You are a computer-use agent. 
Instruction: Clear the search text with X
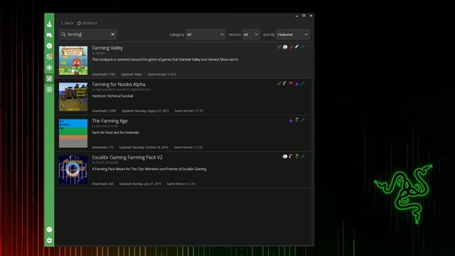(x=113, y=35)
